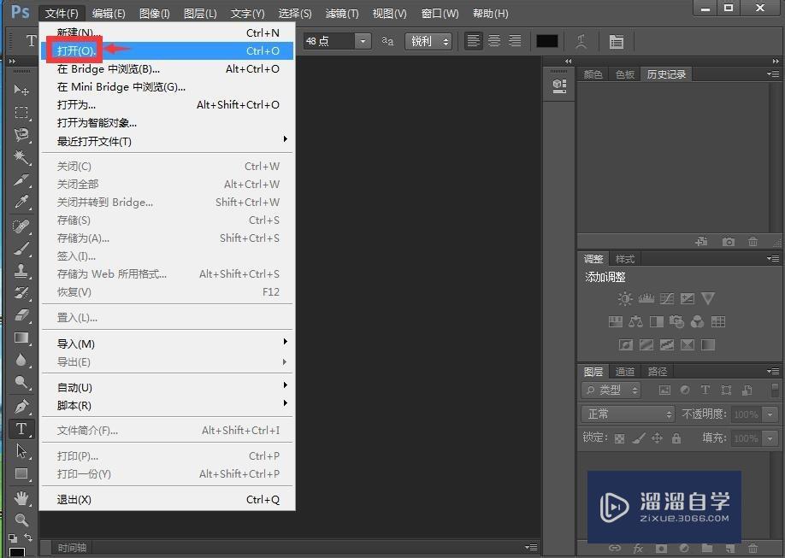
Task: Select the Move tool in toolbox
Action: (21, 90)
